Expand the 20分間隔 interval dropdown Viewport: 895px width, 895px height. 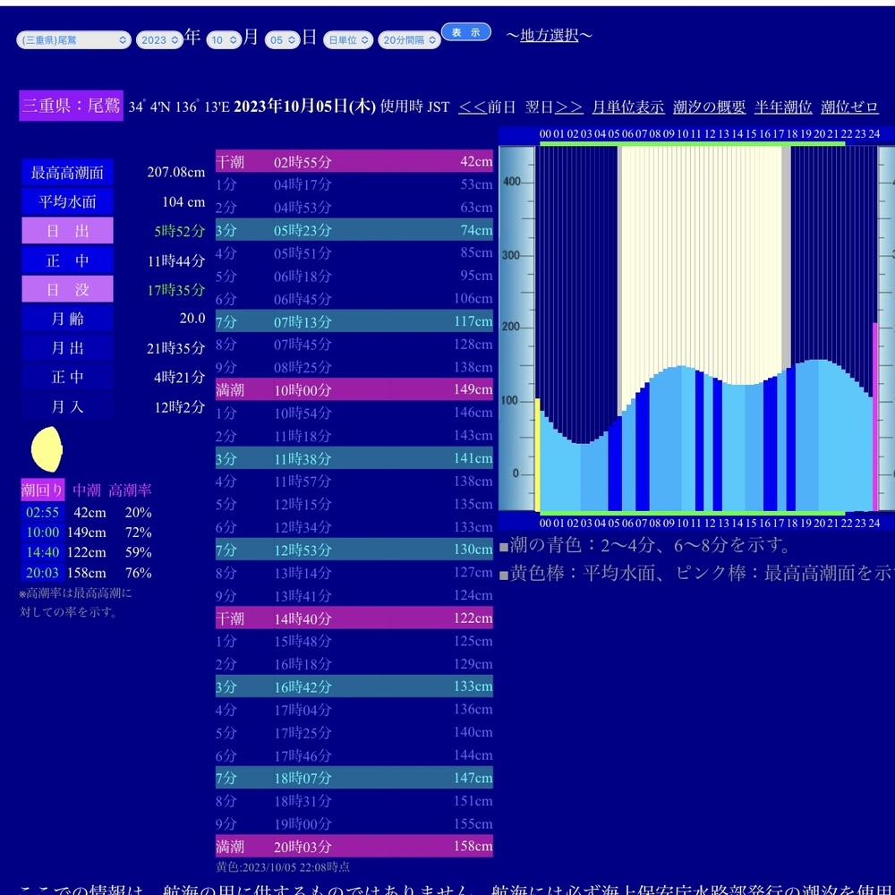[x=409, y=40]
